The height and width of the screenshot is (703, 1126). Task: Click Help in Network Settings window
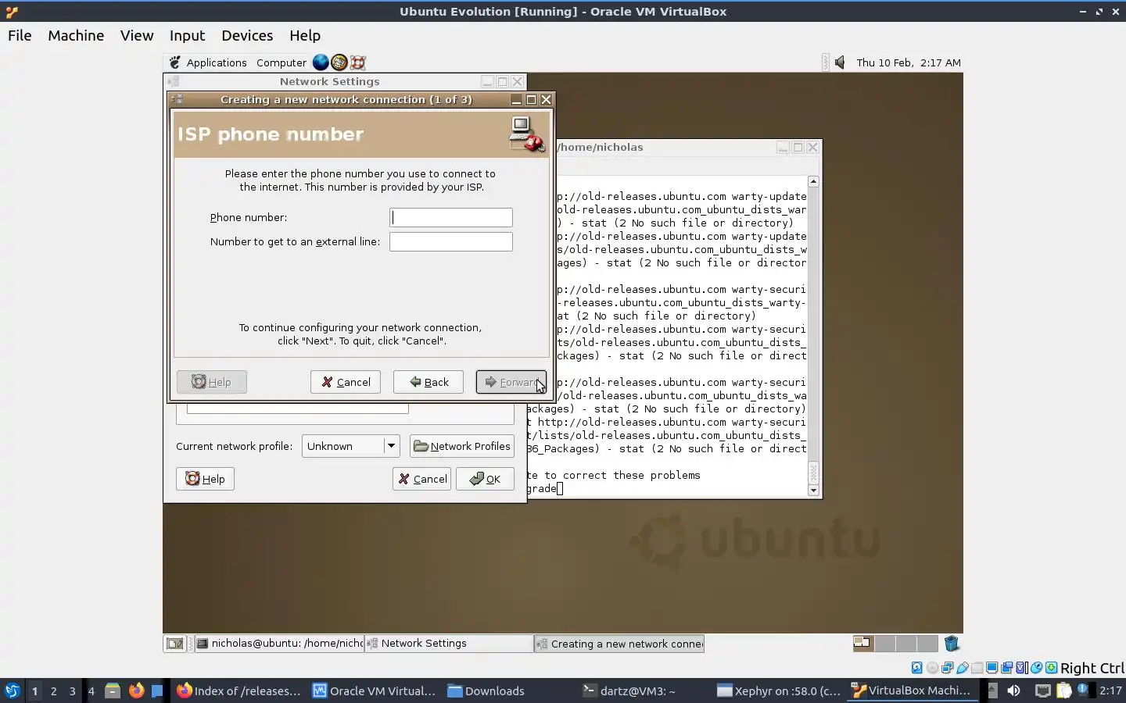click(205, 479)
